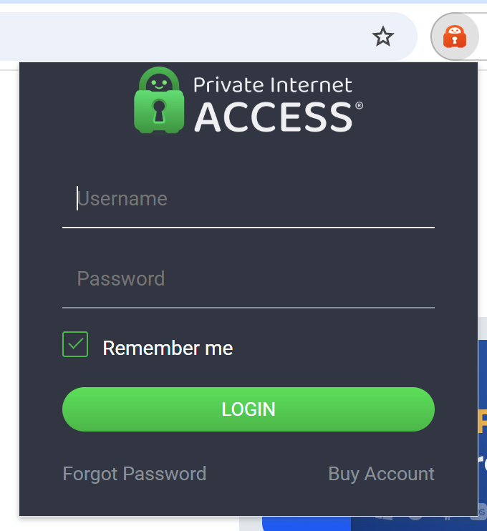487x531 pixels.
Task: Toggle Remember me via its text label
Action: (168, 349)
